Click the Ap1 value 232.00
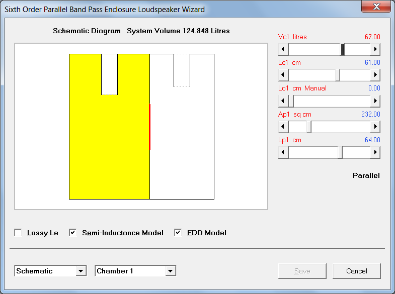The width and height of the screenshot is (395, 294). click(x=370, y=115)
